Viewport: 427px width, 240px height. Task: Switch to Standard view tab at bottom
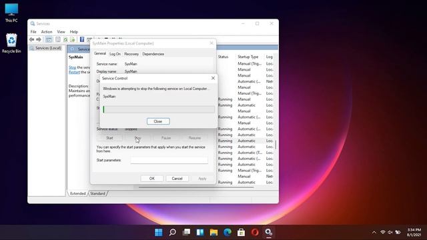(x=98, y=193)
